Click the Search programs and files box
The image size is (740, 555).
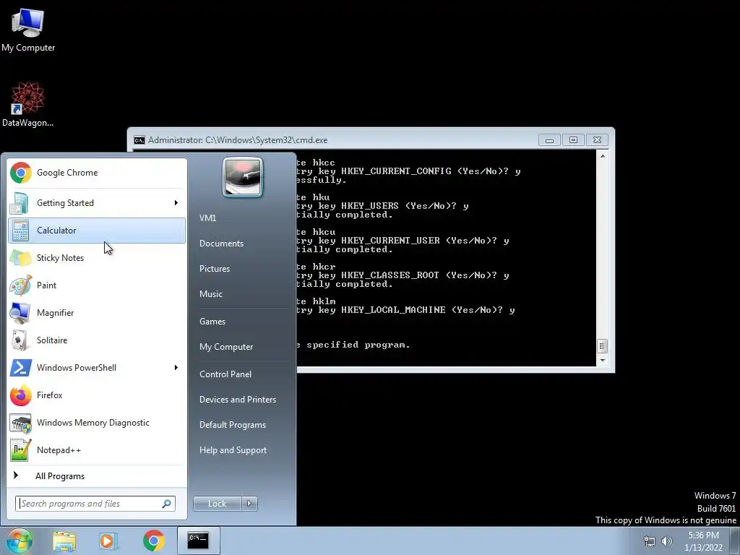(95, 504)
